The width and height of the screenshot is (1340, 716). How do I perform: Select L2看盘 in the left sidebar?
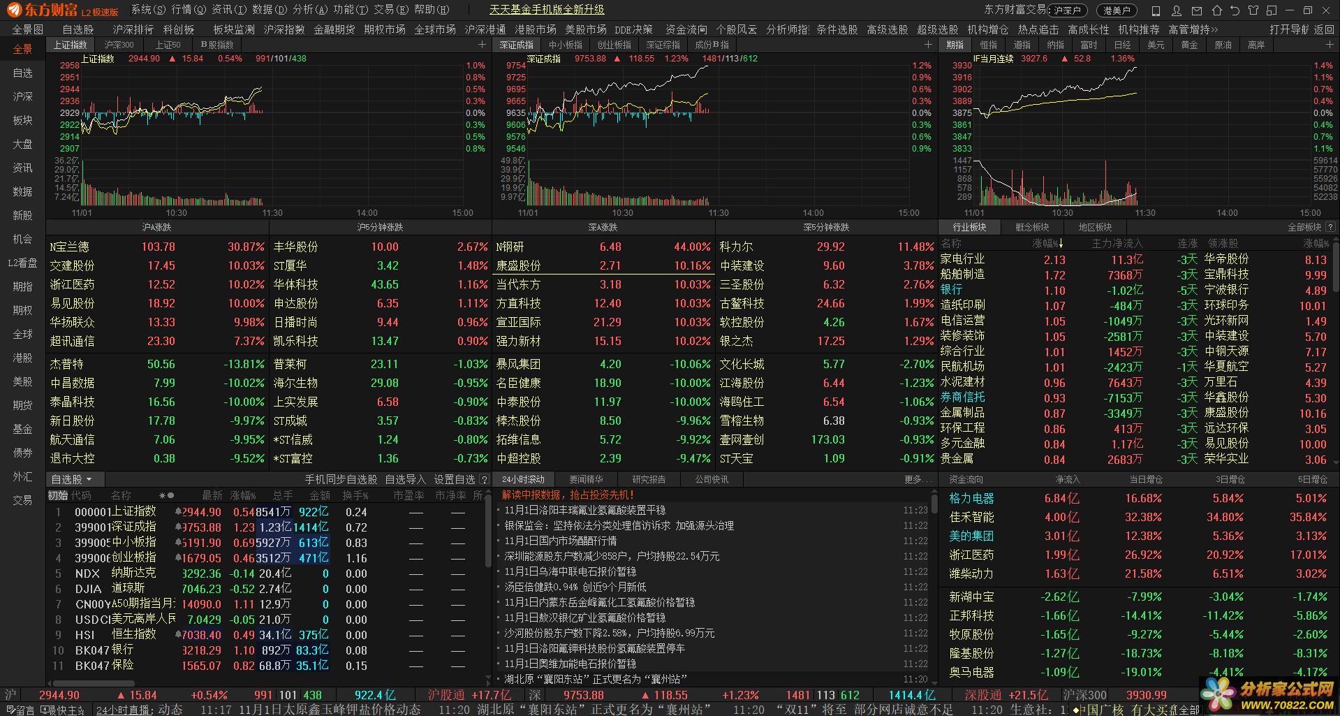click(x=22, y=263)
